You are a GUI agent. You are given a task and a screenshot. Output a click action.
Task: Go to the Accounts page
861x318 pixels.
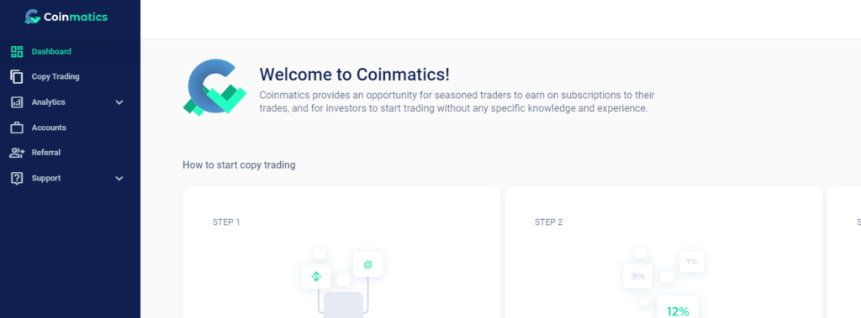[x=71, y=128]
